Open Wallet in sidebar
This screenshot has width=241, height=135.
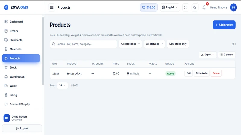pyautogui.click(x=21, y=86)
